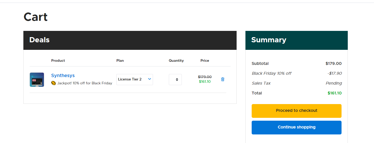Click the Deals section header
This screenshot has width=374, height=143.
click(x=39, y=40)
